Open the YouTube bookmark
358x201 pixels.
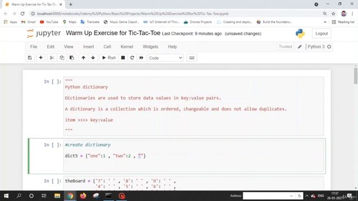tap(49, 22)
